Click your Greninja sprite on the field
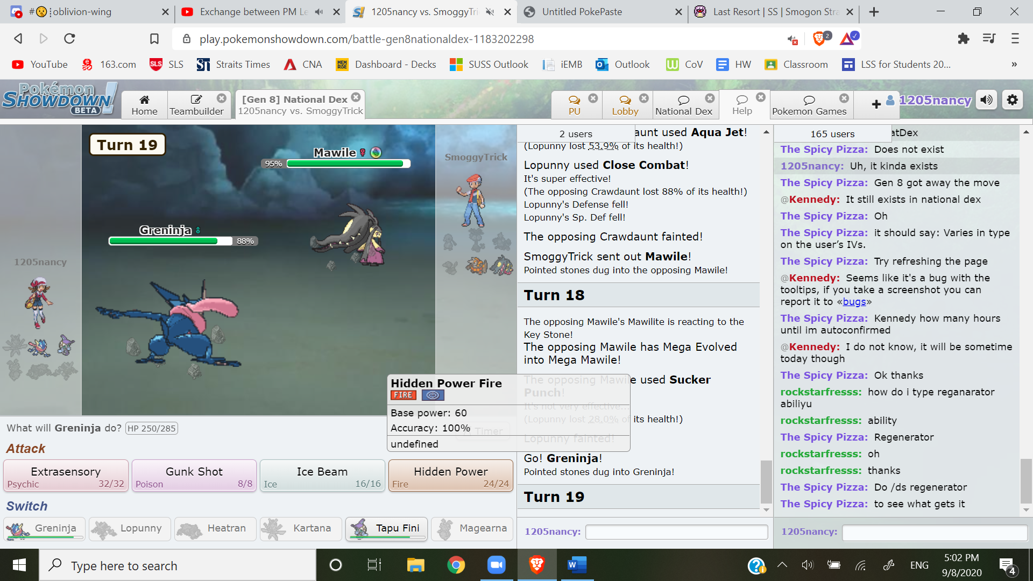 pos(169,323)
